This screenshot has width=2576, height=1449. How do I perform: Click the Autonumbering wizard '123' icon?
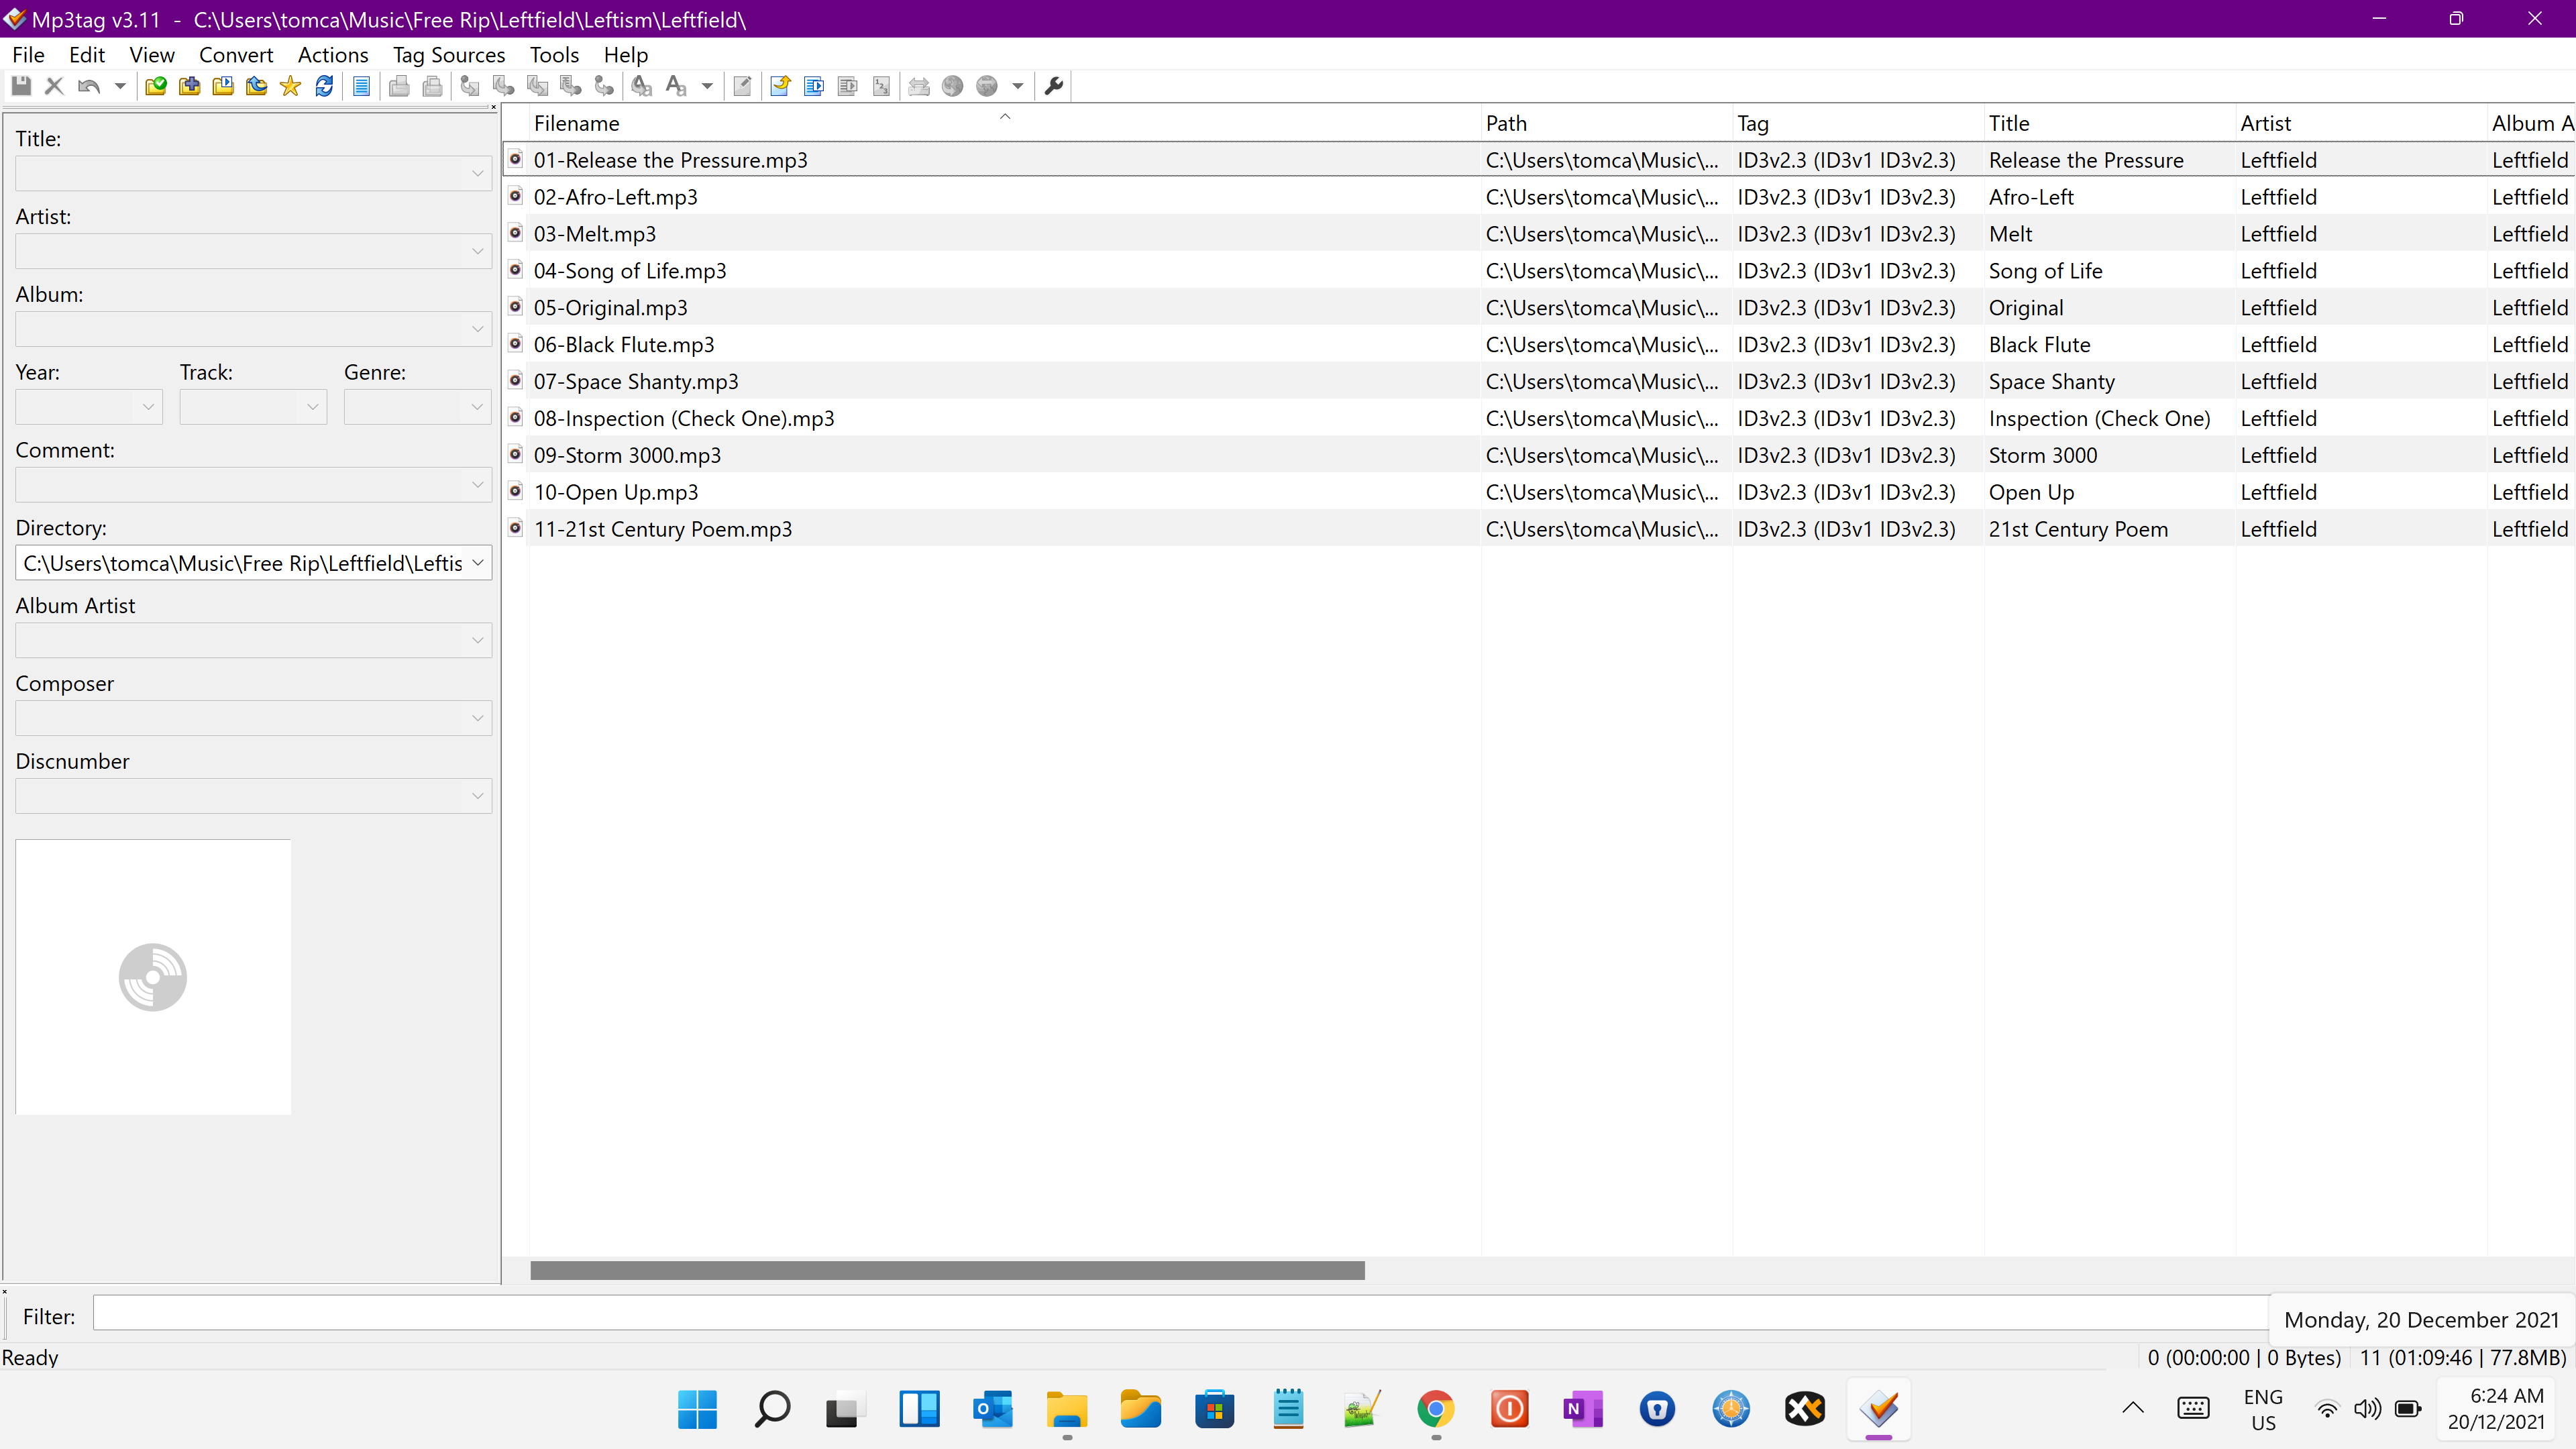click(881, 86)
